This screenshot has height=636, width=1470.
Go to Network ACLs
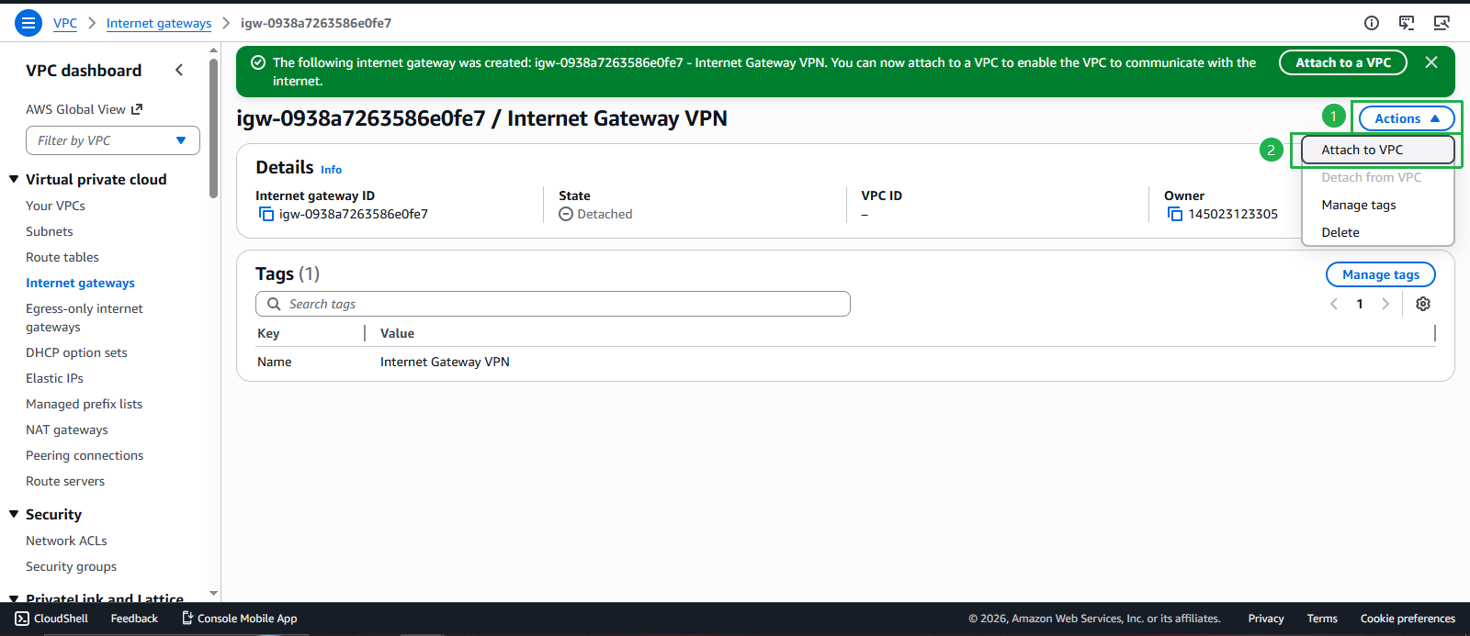[x=66, y=541]
